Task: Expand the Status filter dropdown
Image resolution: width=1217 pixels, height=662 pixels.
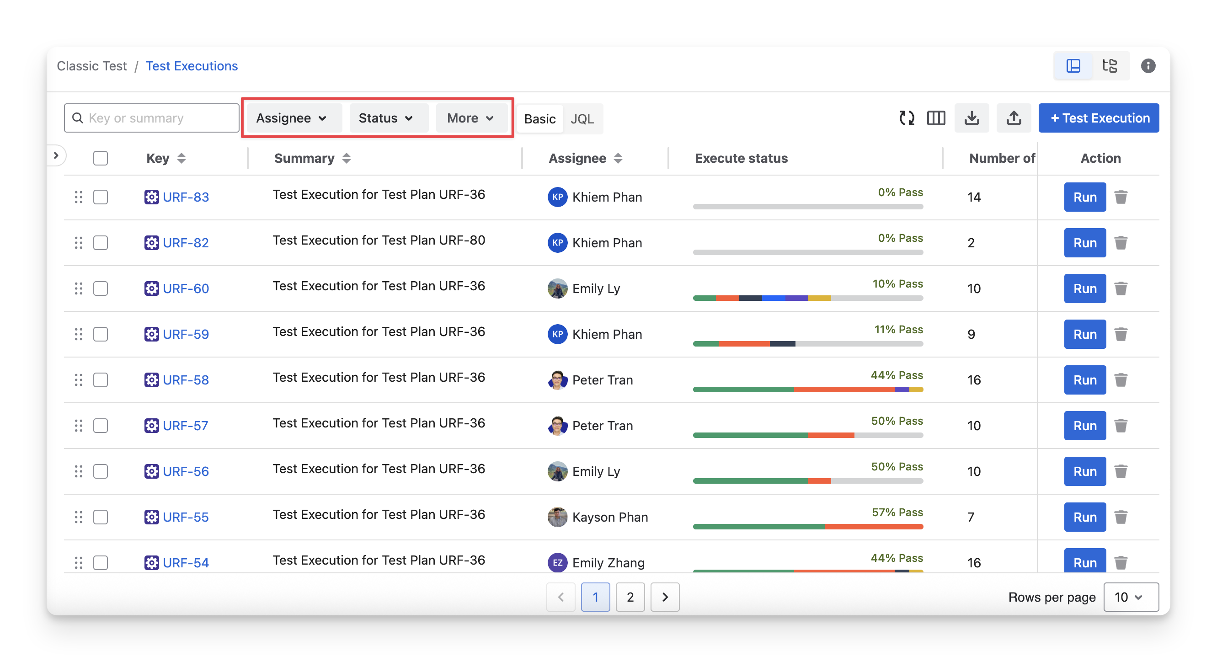Action: pos(386,118)
